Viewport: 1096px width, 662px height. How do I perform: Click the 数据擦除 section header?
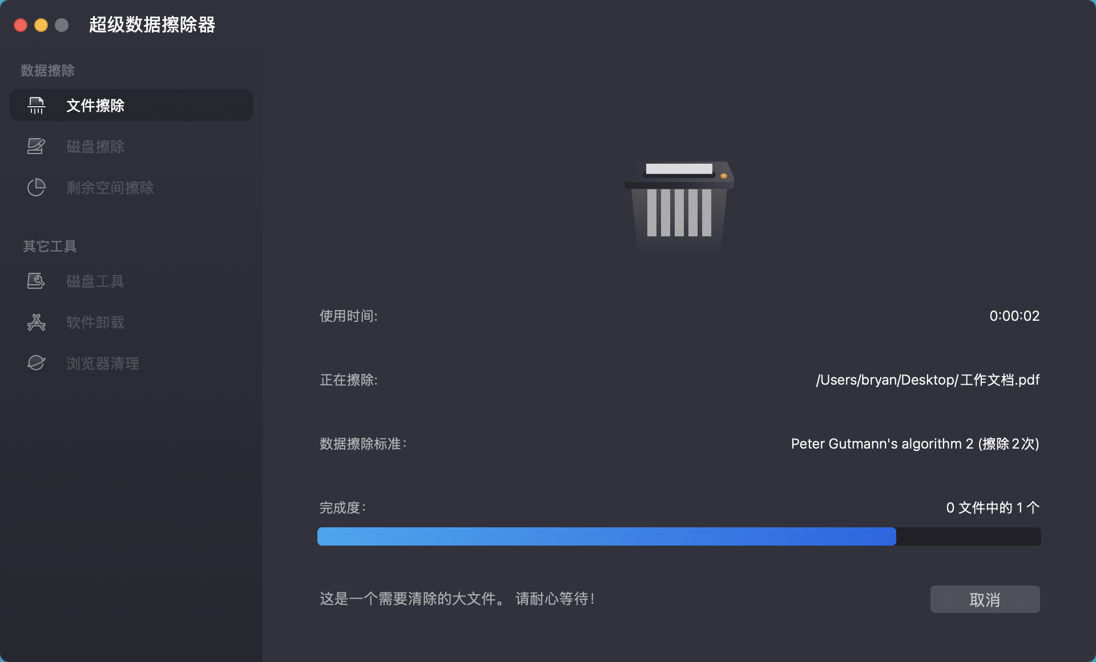click(x=47, y=70)
